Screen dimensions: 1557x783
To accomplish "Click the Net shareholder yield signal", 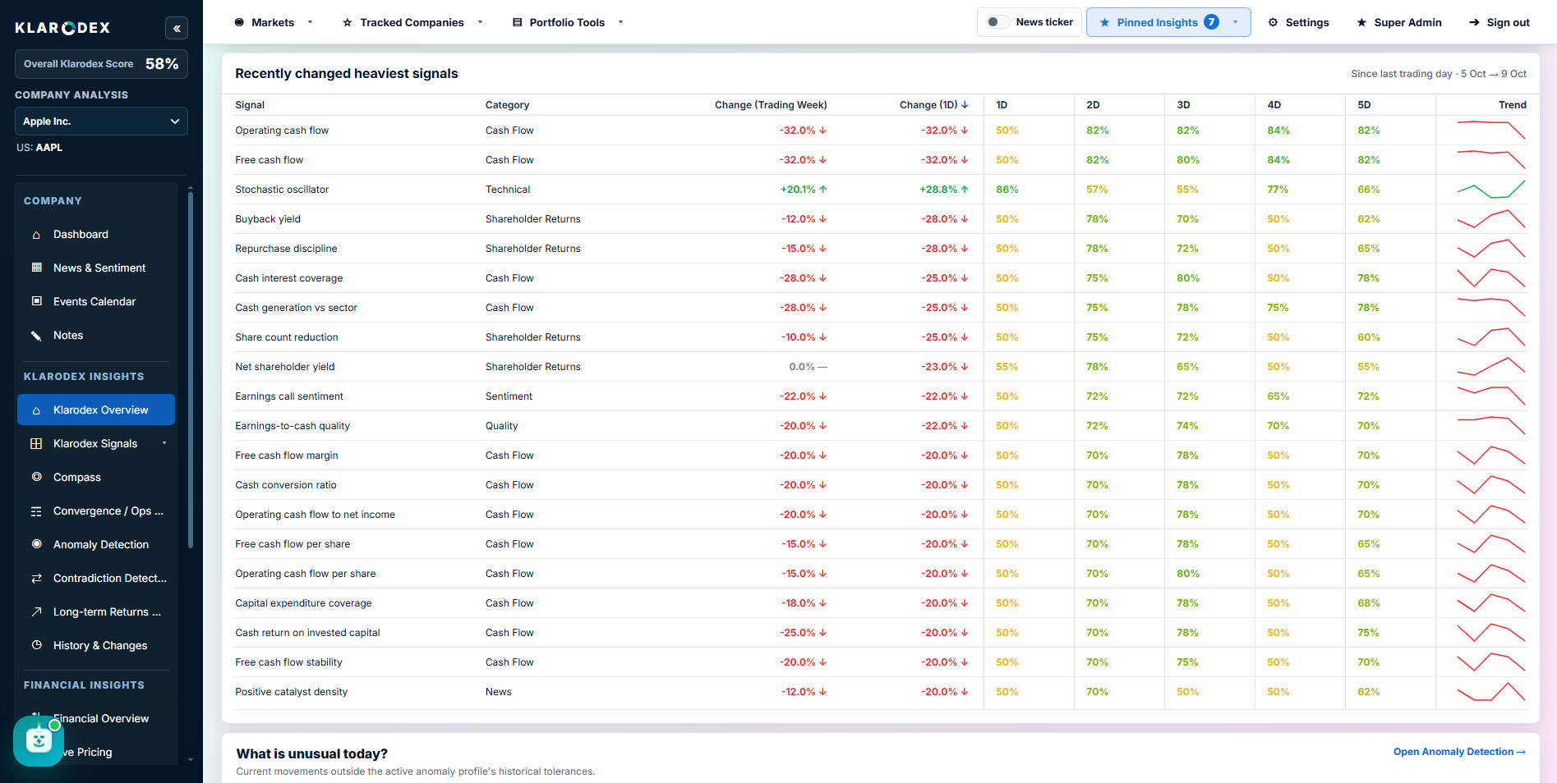I will pyautogui.click(x=285, y=367).
